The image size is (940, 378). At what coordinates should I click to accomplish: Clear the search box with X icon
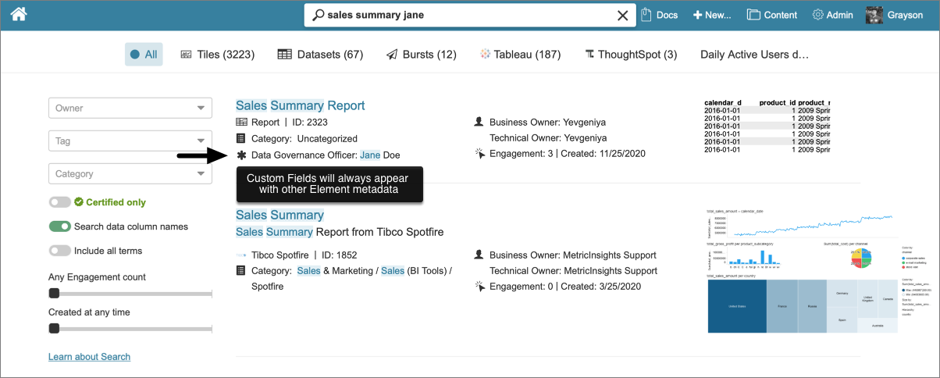pyautogui.click(x=622, y=15)
